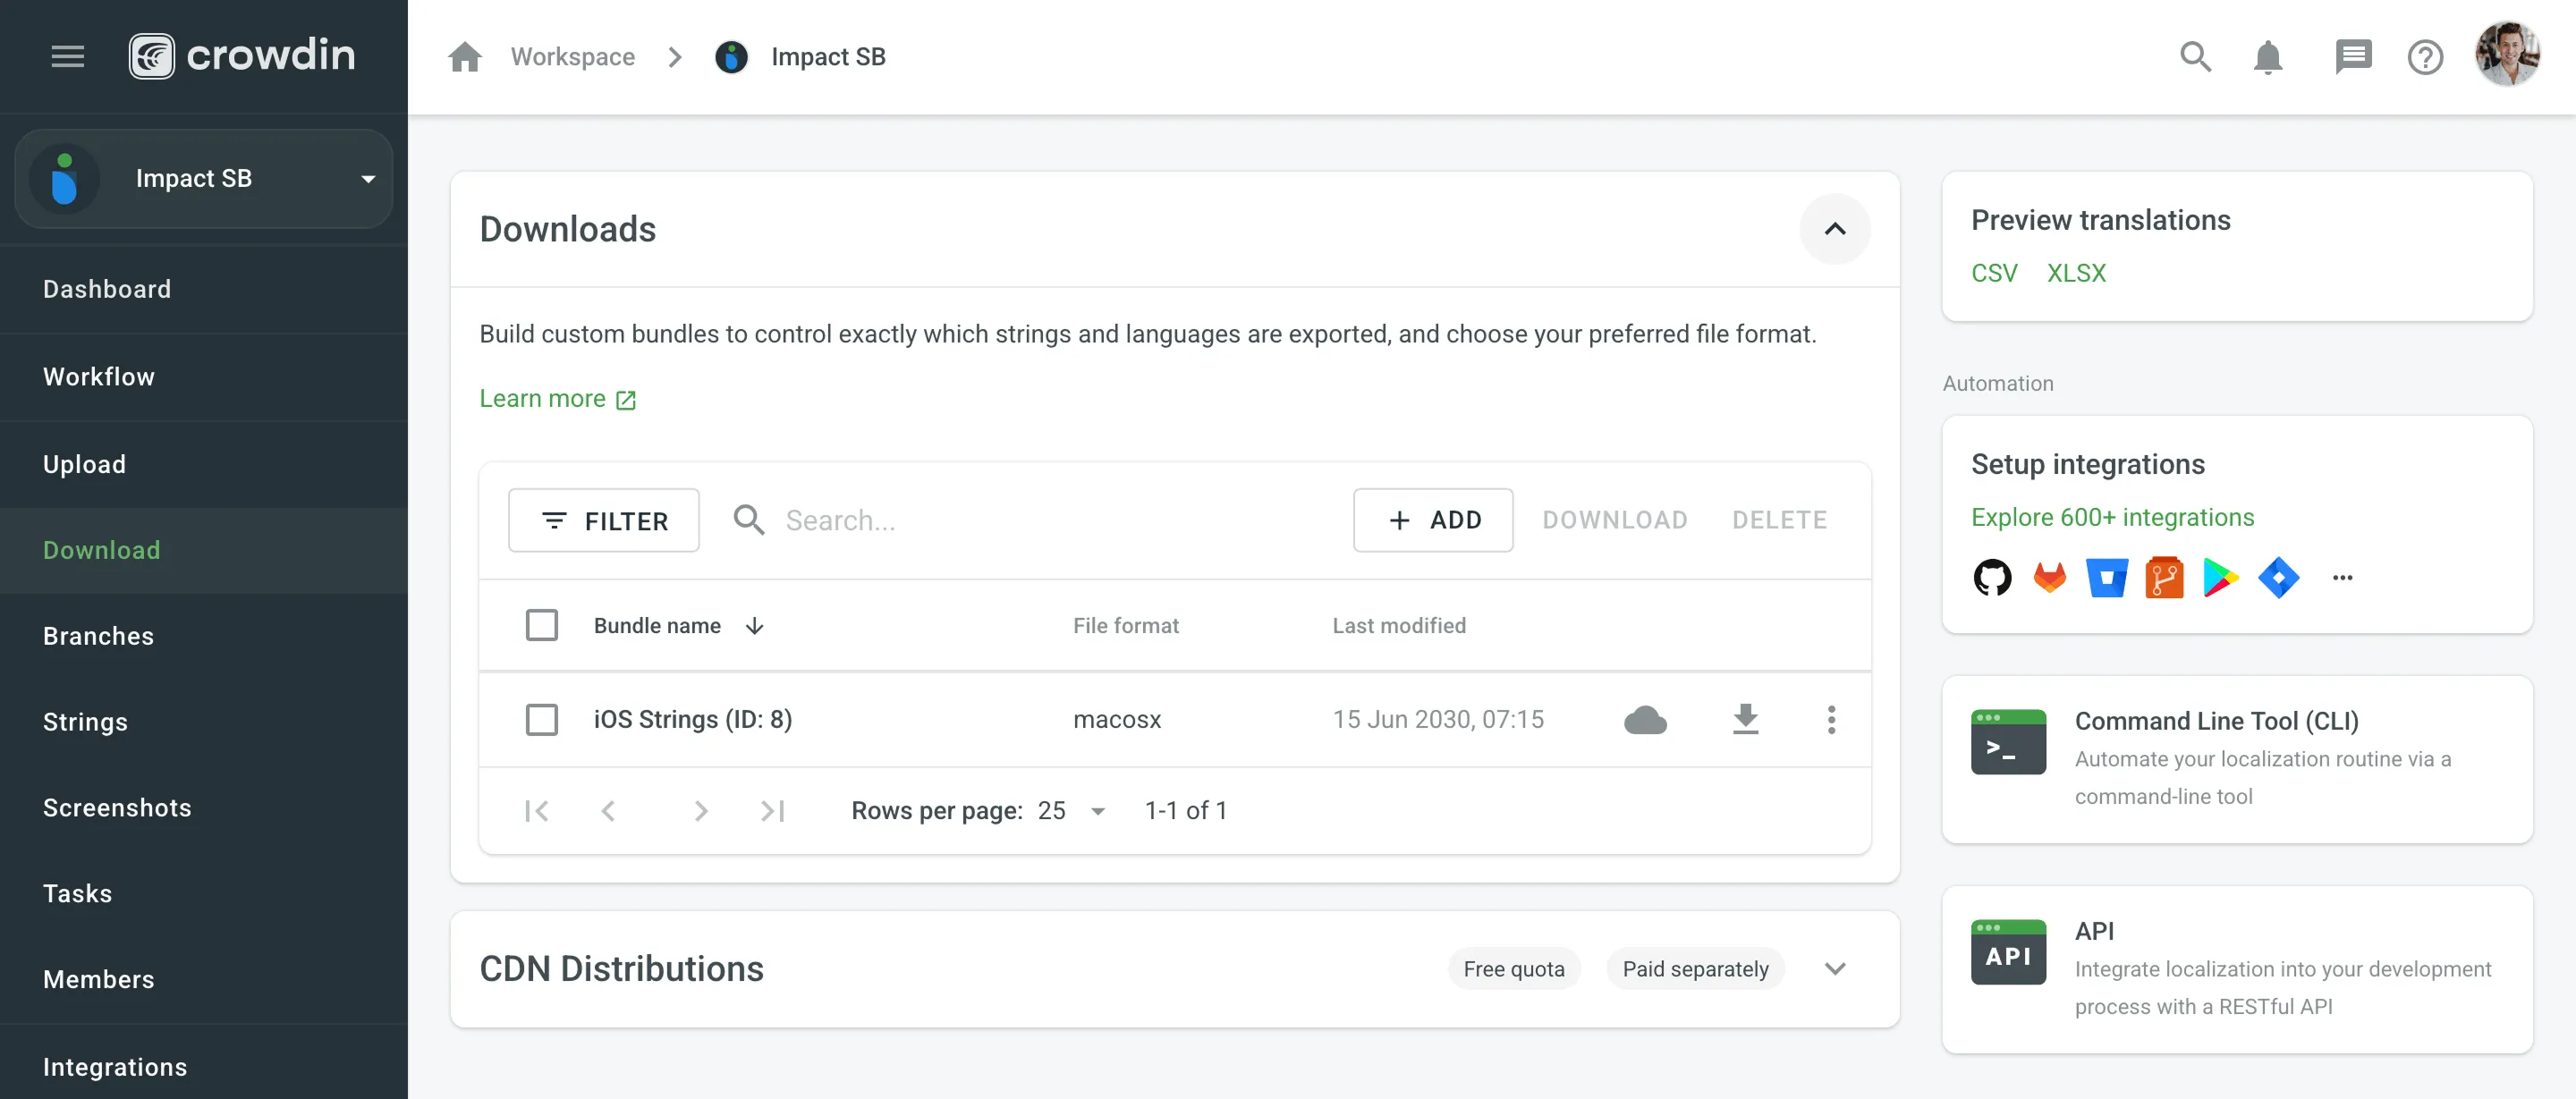Open Screenshots in sidebar

click(x=117, y=808)
